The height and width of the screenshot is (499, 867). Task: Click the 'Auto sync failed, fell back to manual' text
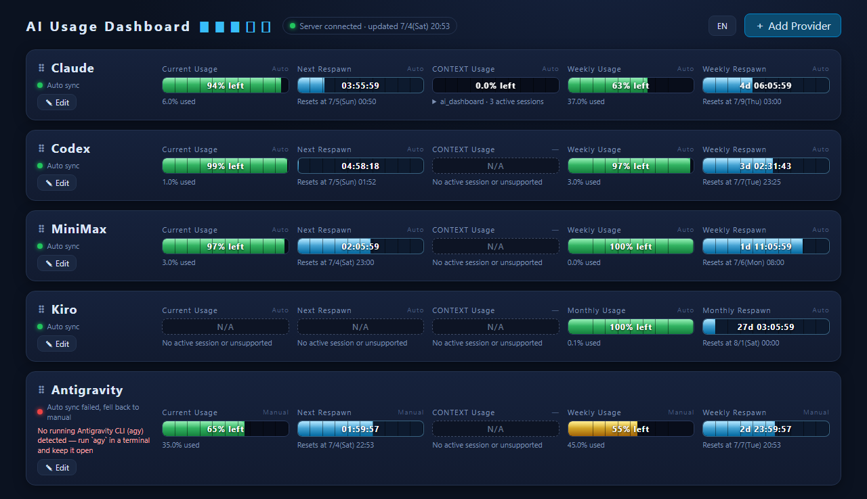pos(93,412)
